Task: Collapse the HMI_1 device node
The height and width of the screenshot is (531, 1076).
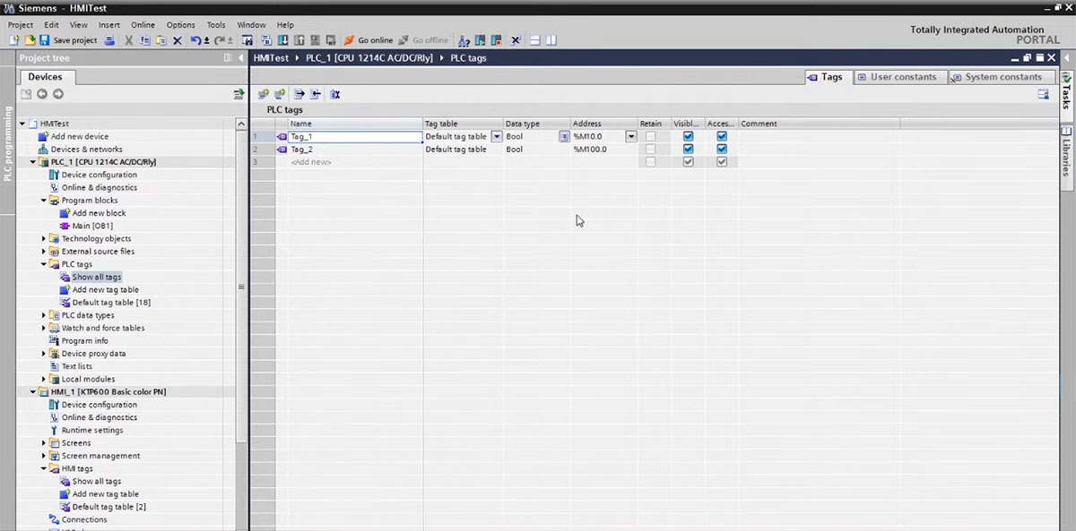Action: (33, 392)
